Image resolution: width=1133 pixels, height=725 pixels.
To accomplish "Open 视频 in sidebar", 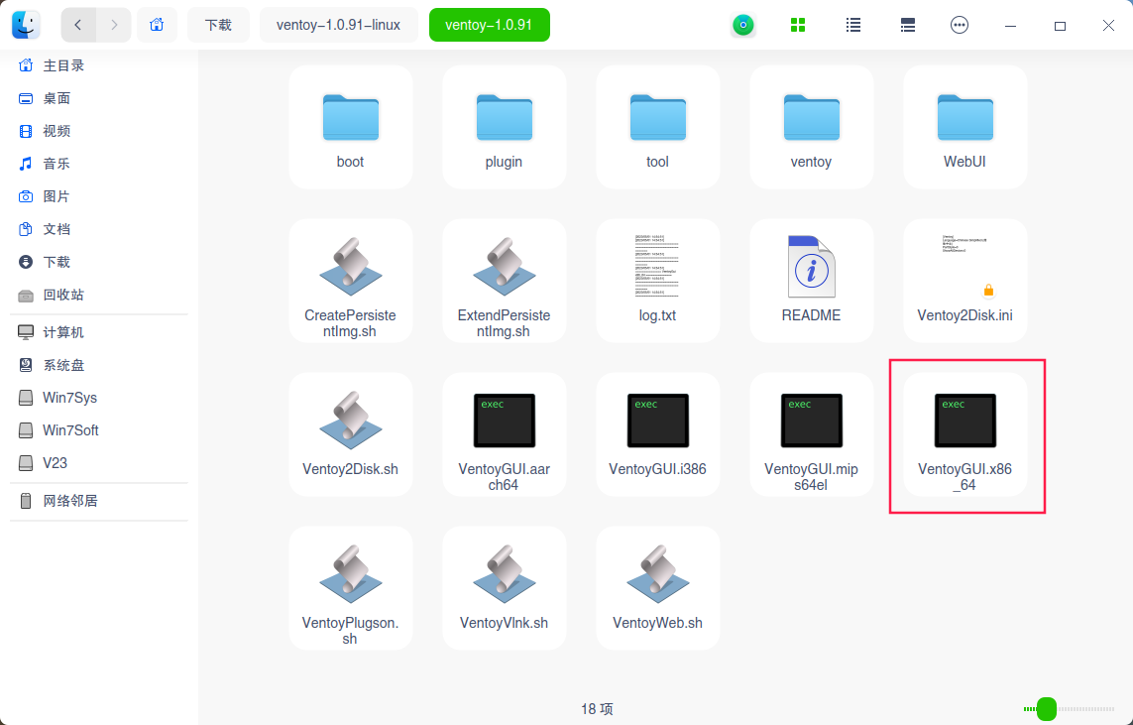I will click(x=99, y=131).
